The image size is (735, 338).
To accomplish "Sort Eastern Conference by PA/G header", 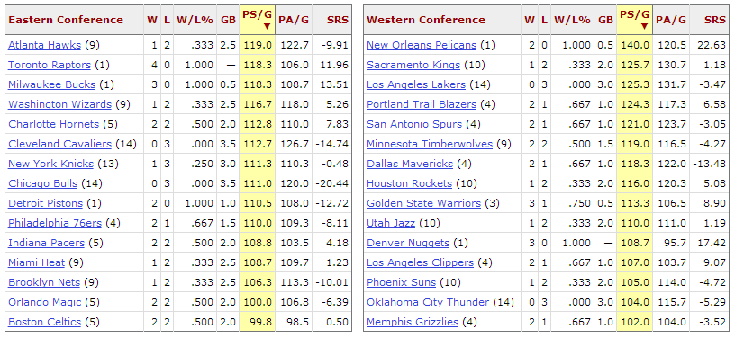I will (294, 20).
